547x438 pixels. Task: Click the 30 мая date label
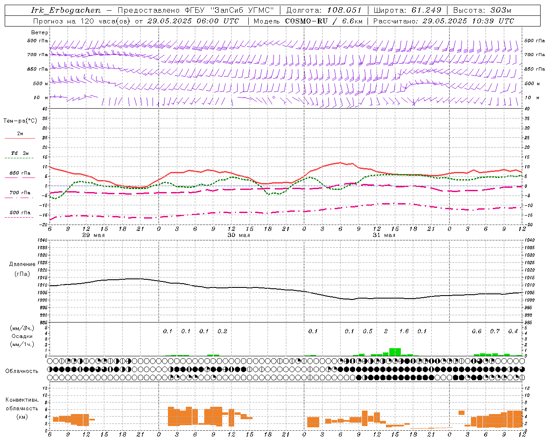(x=239, y=235)
